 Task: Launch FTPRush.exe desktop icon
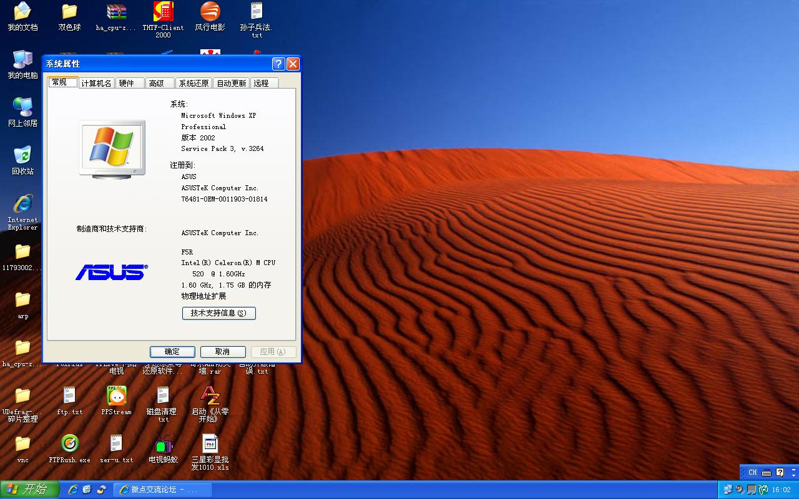69,448
